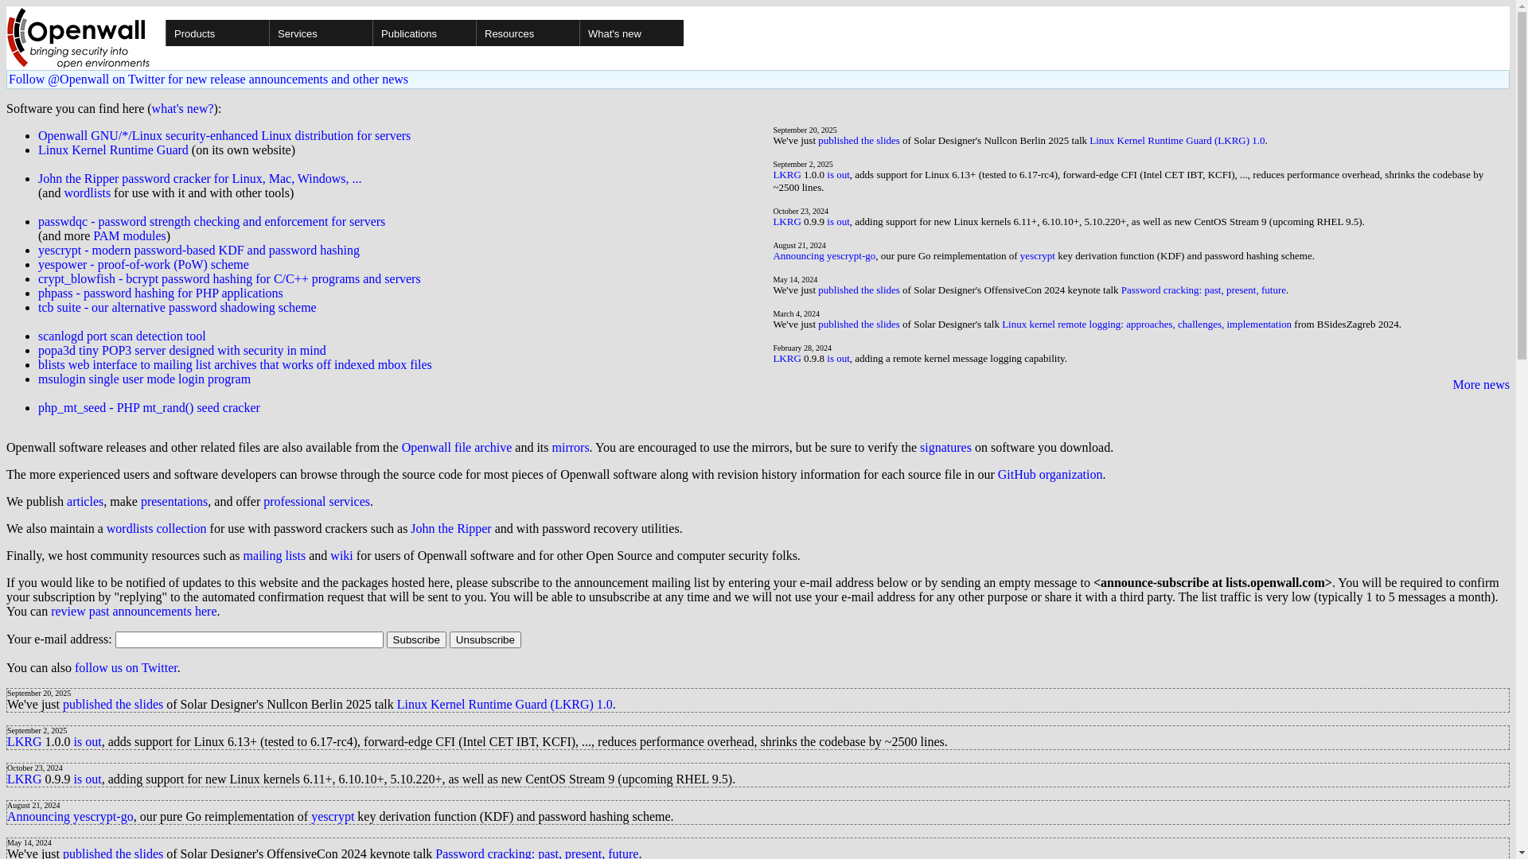Click the Subscribe button

[x=416, y=639]
